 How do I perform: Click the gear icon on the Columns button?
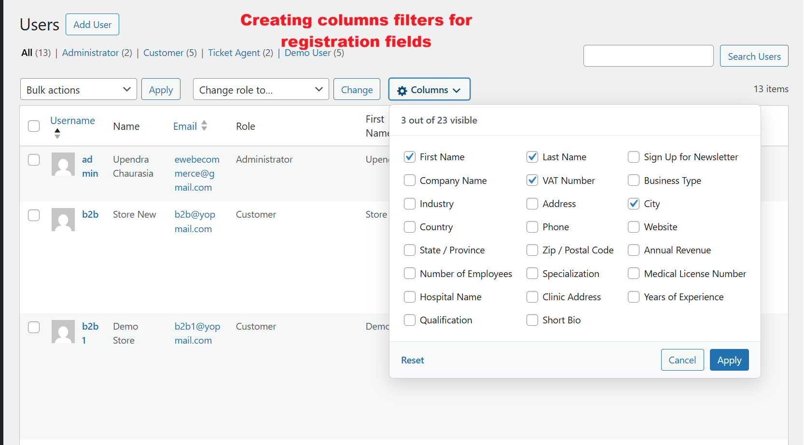tap(403, 89)
